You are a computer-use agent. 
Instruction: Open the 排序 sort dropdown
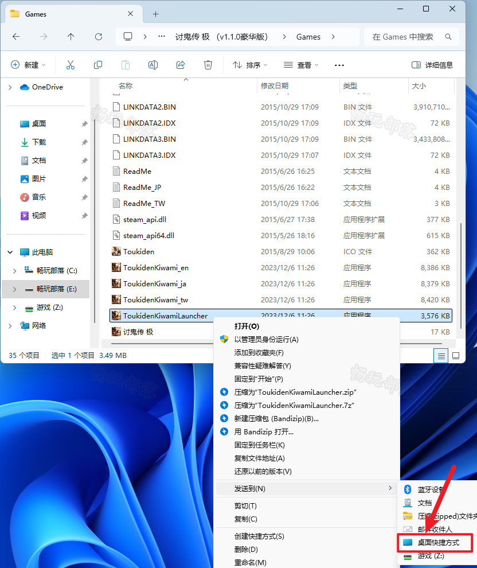[250, 65]
